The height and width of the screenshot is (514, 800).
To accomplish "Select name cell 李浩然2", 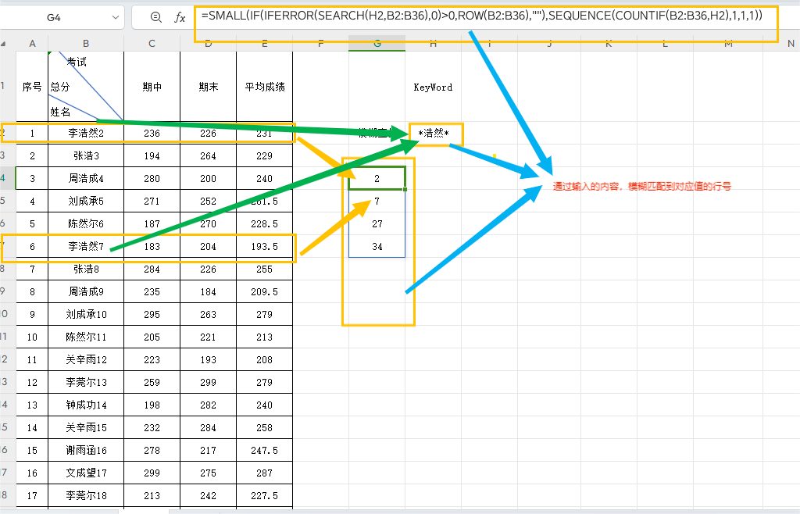I will click(86, 133).
